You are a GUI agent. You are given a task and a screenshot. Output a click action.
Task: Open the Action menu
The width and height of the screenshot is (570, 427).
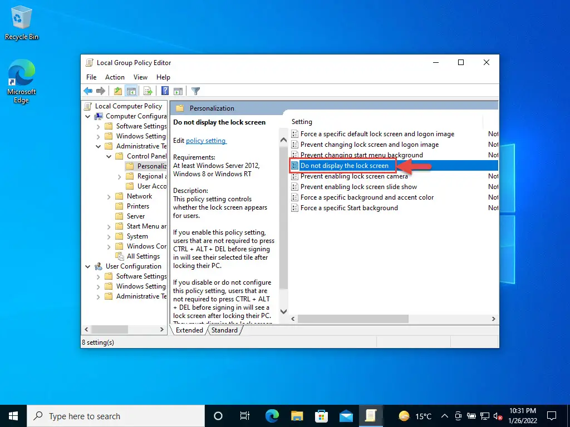pos(115,77)
